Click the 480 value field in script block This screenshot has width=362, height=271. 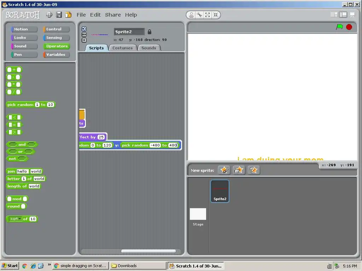click(x=173, y=145)
